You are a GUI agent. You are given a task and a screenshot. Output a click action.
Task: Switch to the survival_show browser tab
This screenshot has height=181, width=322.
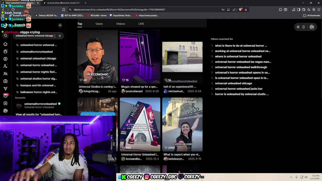tap(62, 3)
